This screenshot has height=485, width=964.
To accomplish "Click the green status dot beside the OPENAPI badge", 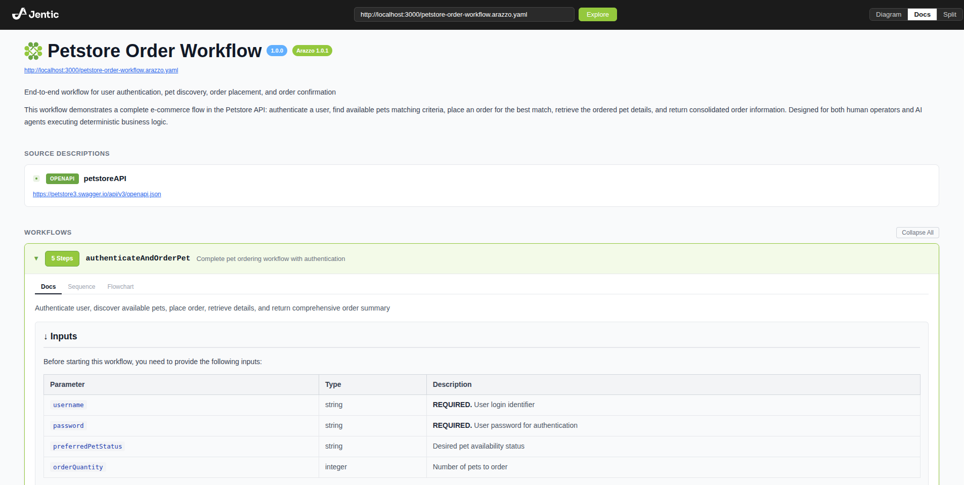I will point(36,179).
